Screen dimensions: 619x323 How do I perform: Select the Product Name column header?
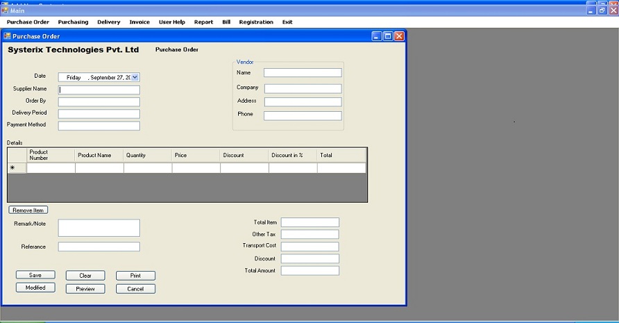pyautogui.click(x=99, y=155)
